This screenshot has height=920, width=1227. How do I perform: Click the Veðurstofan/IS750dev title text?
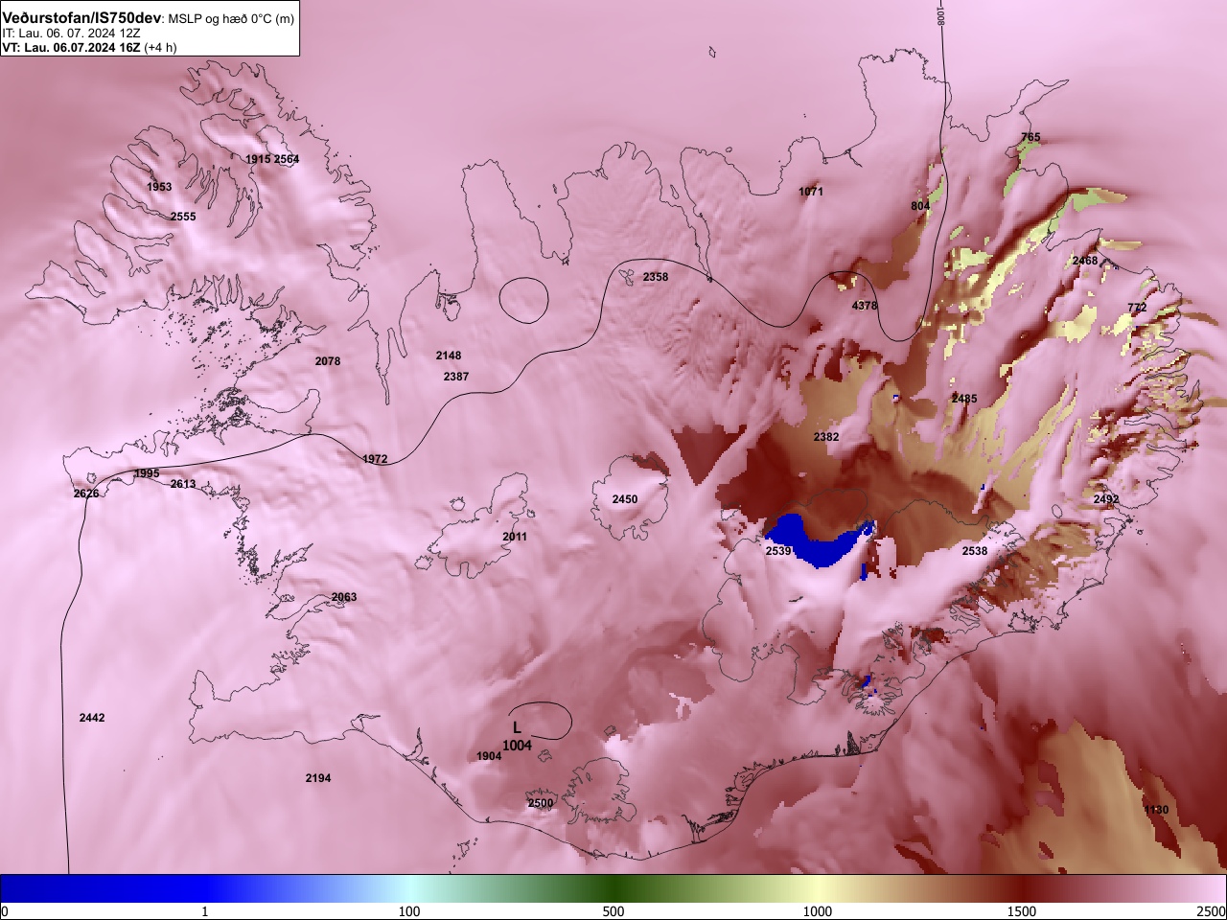pyautogui.click(x=81, y=18)
